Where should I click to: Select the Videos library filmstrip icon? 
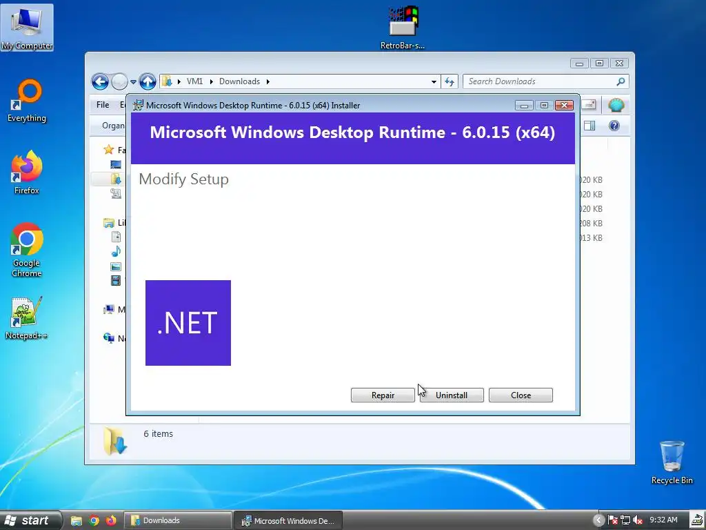[116, 281]
